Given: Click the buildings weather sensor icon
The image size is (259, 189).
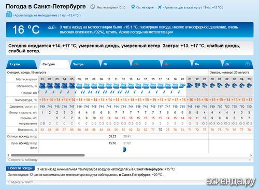Looking at the screenshot, I should coord(9,14).
